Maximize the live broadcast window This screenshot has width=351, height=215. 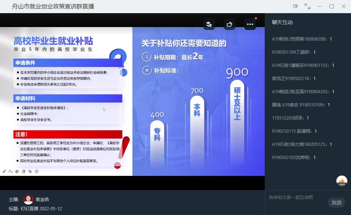click(332, 6)
